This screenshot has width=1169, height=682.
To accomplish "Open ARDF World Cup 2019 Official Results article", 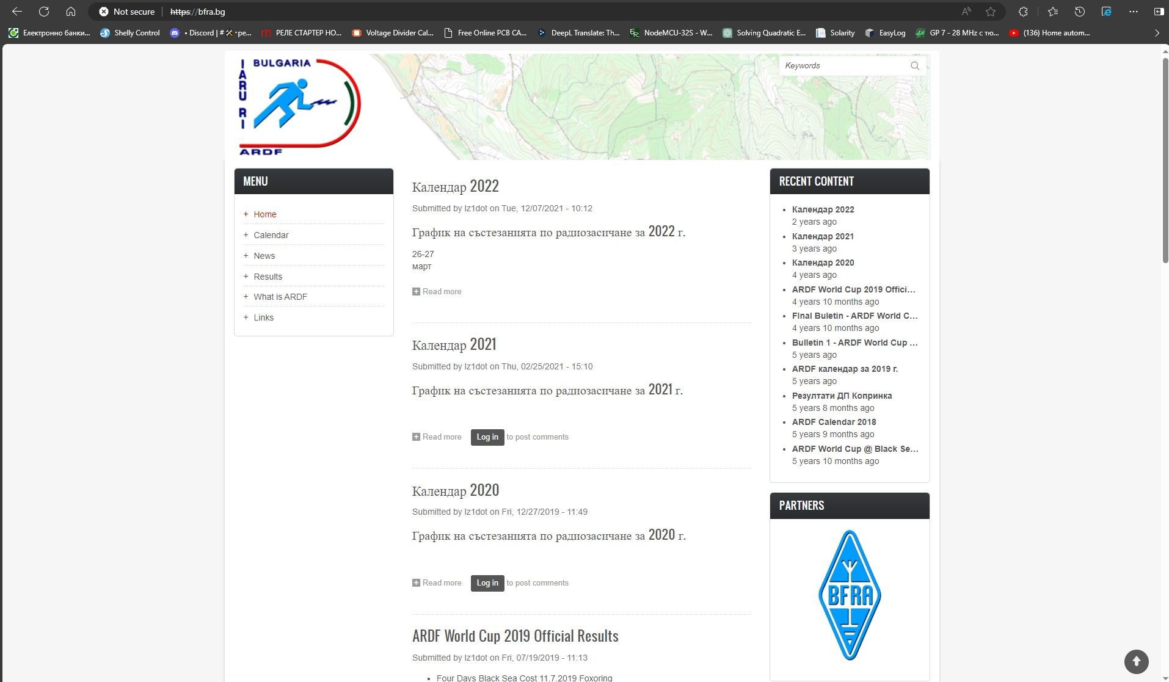I will (515, 636).
